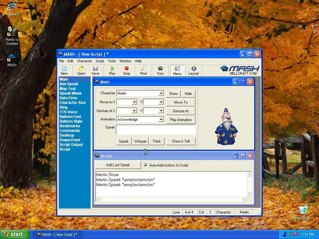Open Mypal 29 desktop shortcut
319x239 pixels.
pos(12,8)
